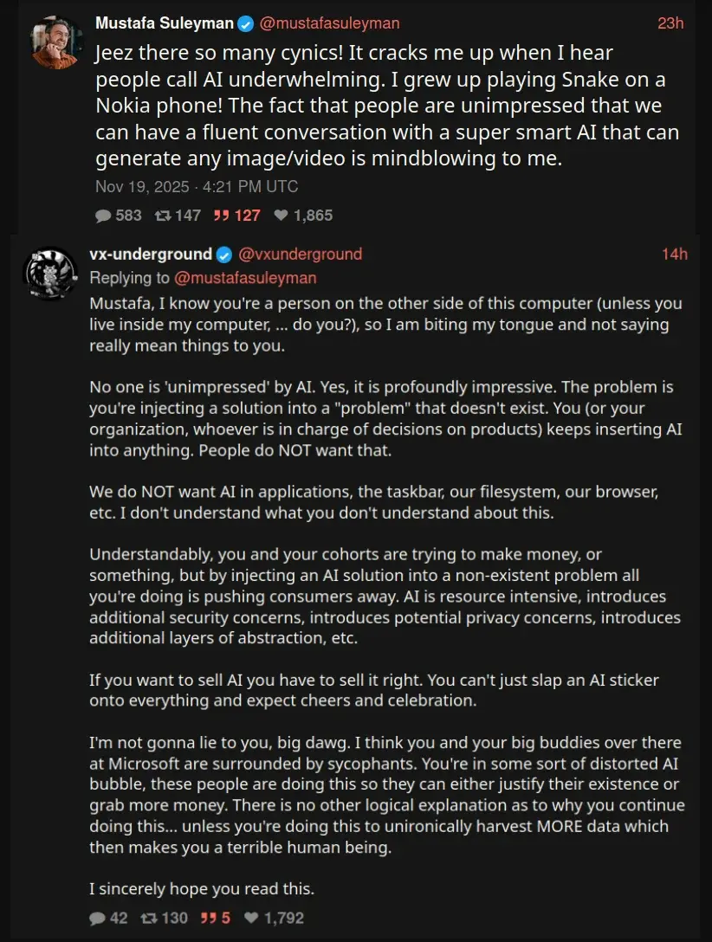This screenshot has width=712, height=942.
Task: Click quote icon showing 5 quotes
Action: point(208,918)
